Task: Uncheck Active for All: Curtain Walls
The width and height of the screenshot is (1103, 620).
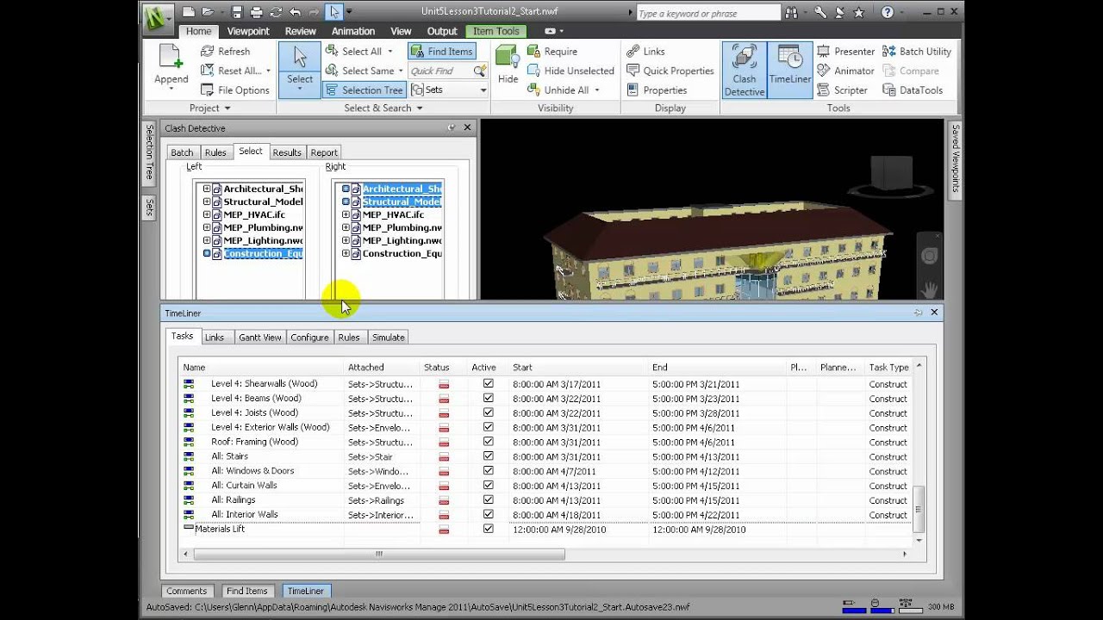Action: pyautogui.click(x=489, y=486)
